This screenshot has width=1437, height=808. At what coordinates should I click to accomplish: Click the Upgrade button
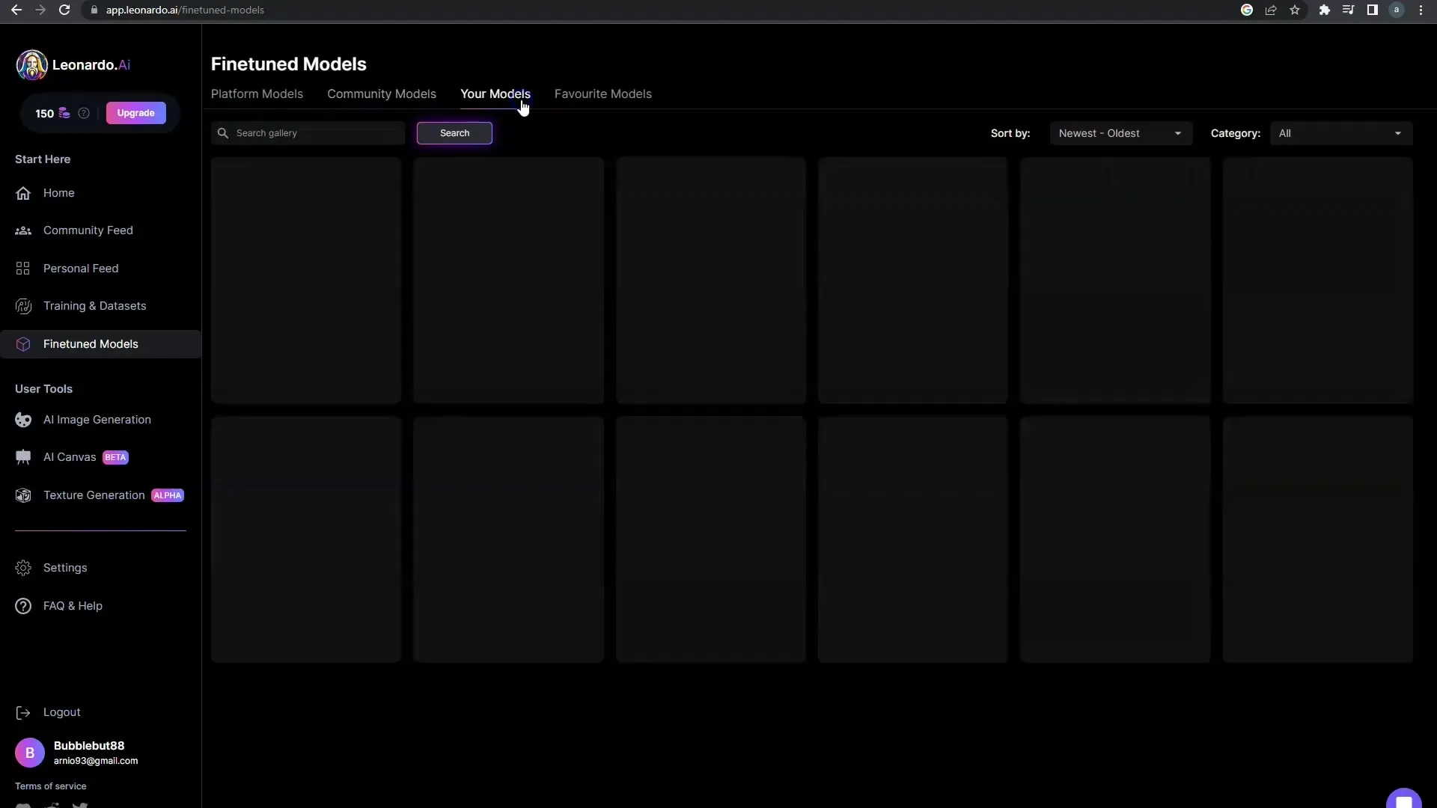135,112
